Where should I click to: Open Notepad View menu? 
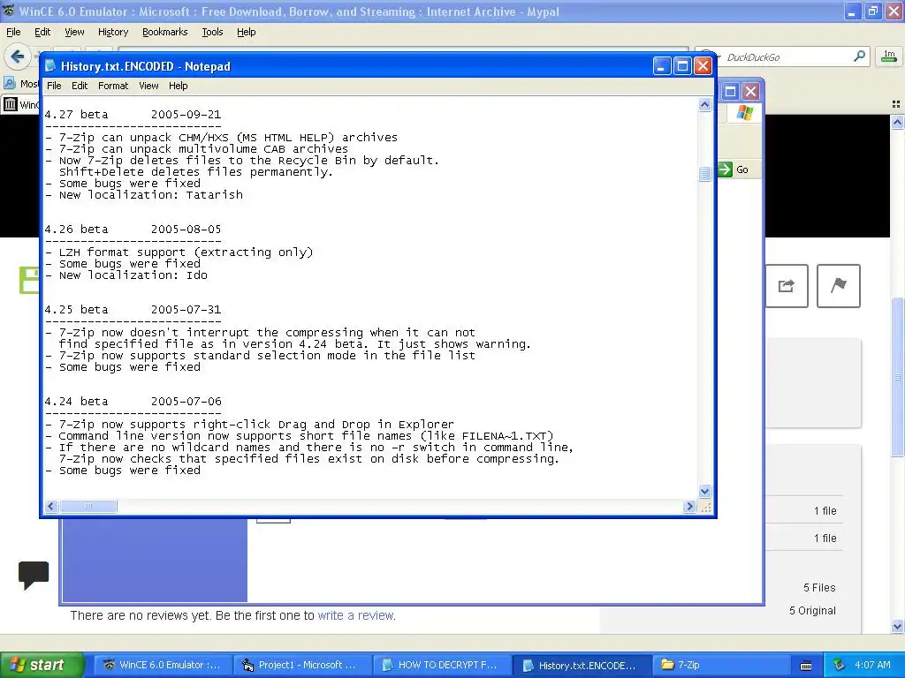[x=148, y=86]
